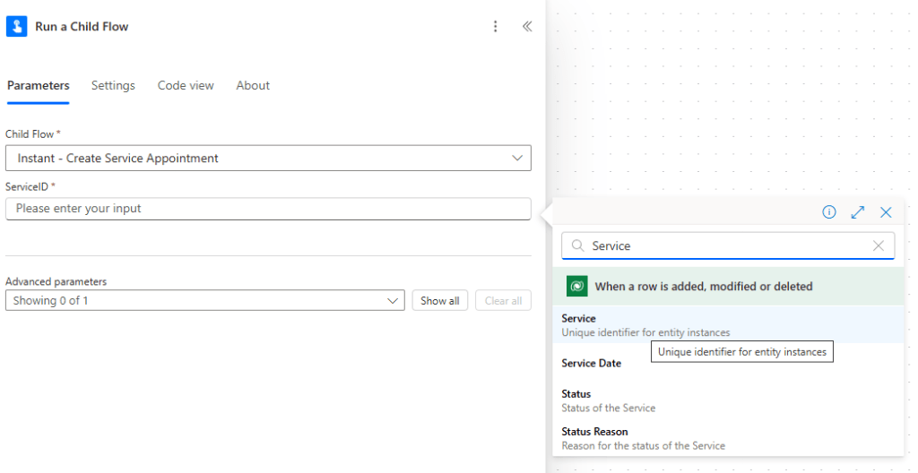Switch to the Settings tab
Viewport: 918px width, 473px height.
tap(113, 86)
